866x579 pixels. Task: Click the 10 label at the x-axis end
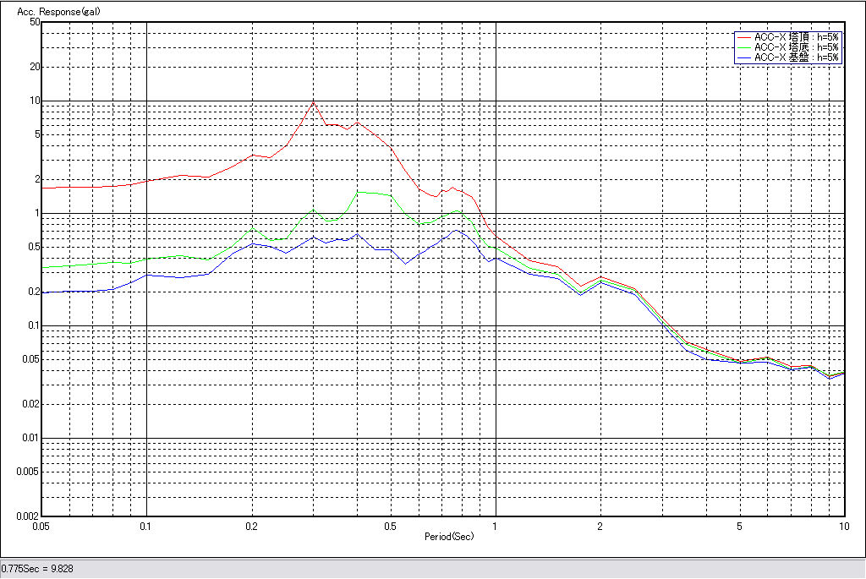click(x=842, y=526)
